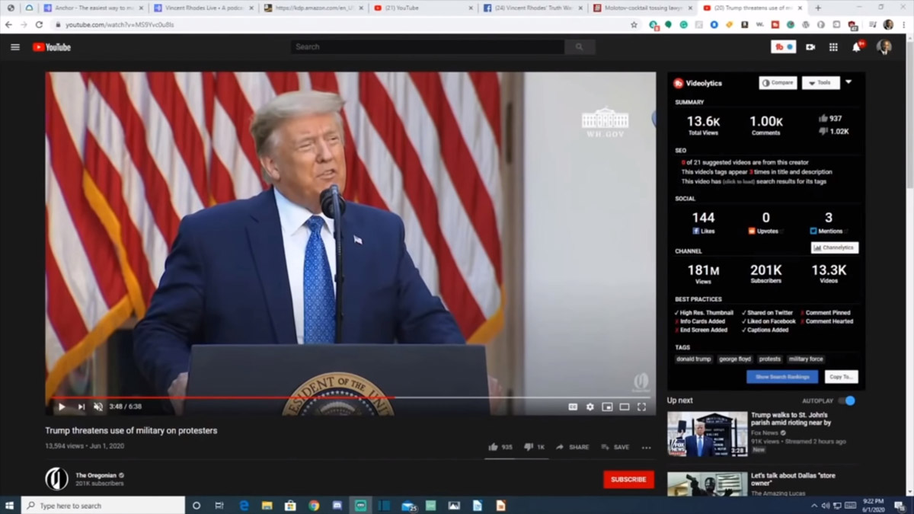Open the player settings gear
Image resolution: width=914 pixels, height=514 pixels.
[590, 407]
